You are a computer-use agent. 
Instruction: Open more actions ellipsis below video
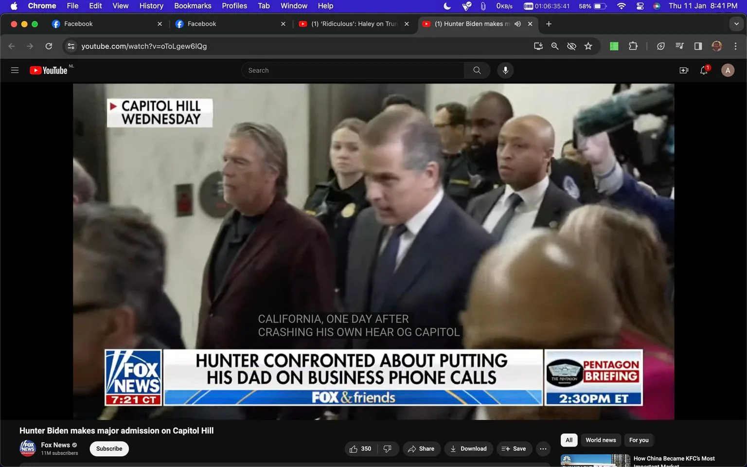pos(543,449)
